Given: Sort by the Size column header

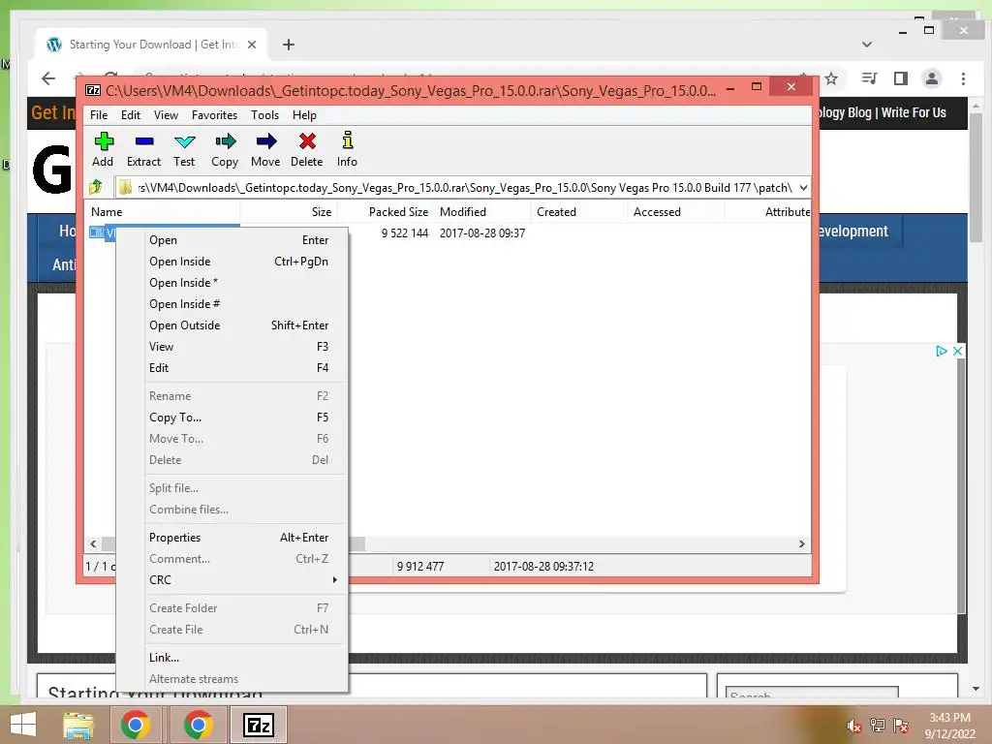Looking at the screenshot, I should 289,212.
